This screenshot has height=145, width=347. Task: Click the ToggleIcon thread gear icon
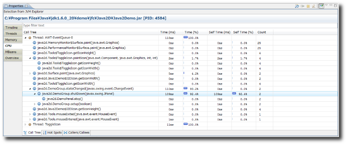30,125
